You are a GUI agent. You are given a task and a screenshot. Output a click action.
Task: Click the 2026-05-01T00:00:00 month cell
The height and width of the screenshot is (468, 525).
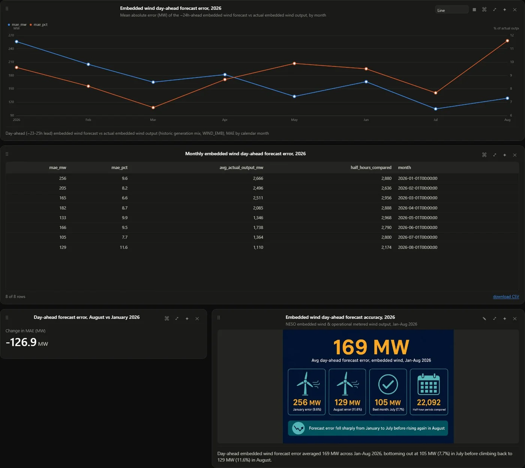pos(418,218)
